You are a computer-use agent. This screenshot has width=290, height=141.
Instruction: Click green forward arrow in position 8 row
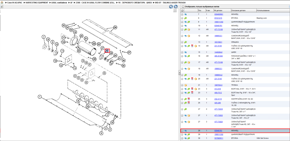coord(186,18)
